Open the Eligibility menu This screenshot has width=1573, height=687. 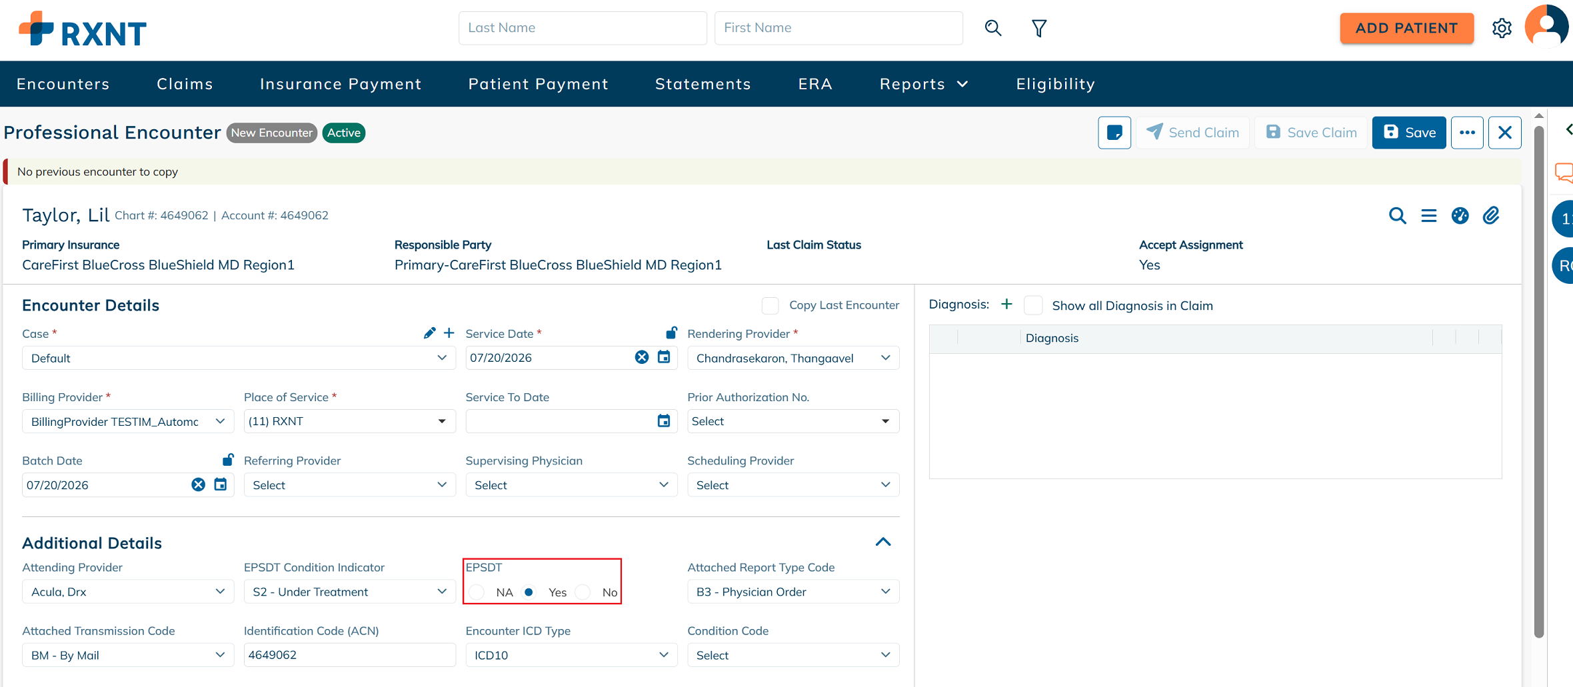point(1056,84)
